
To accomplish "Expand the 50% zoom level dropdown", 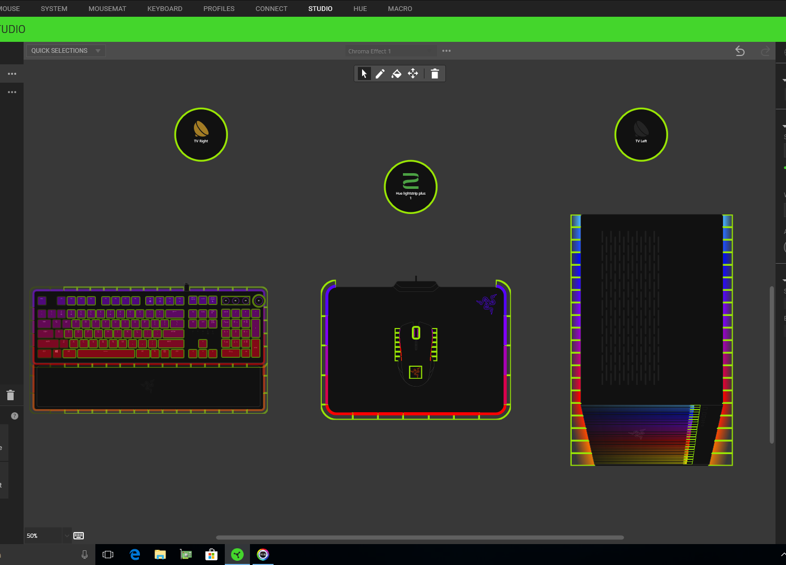I will tap(67, 536).
